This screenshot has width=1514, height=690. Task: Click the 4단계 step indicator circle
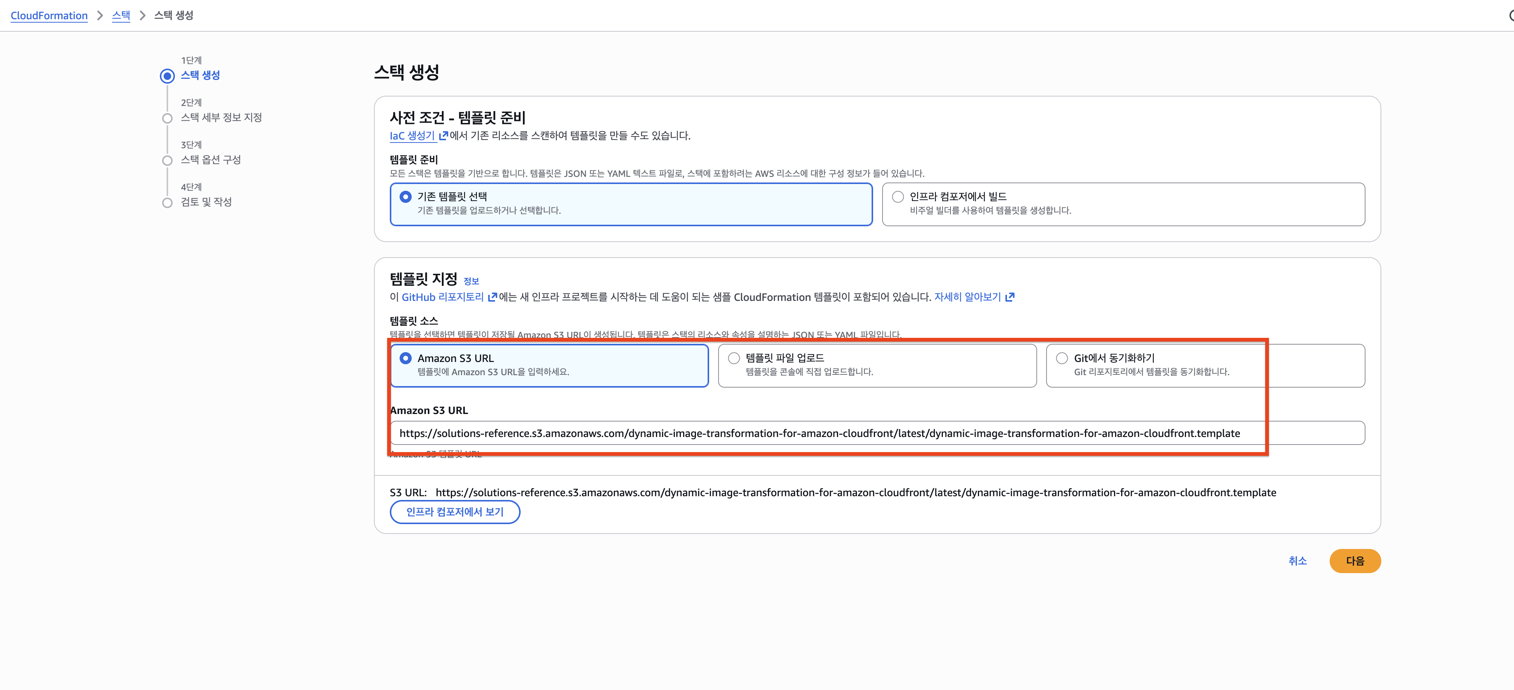167,203
